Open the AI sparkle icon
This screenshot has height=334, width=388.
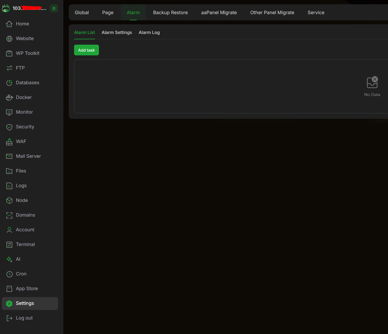click(x=9, y=259)
